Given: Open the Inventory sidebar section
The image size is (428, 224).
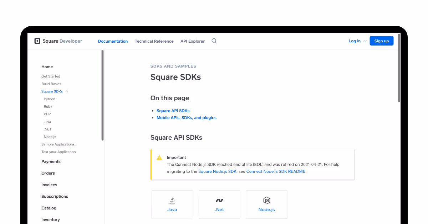Looking at the screenshot, I should (x=51, y=220).
